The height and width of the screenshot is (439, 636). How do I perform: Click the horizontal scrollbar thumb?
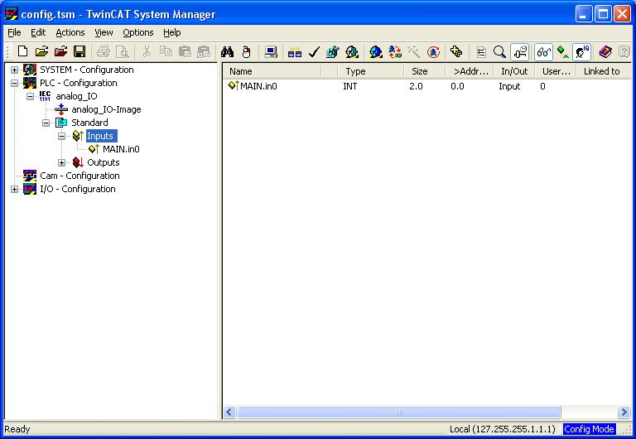point(398,412)
